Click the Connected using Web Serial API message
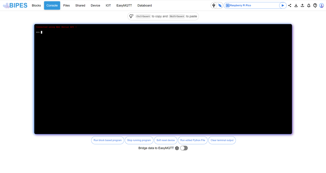The image size is (326, 173). [56, 27]
